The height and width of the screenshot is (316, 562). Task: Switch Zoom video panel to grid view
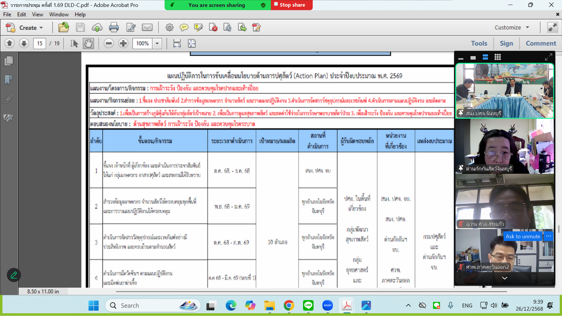click(497, 57)
